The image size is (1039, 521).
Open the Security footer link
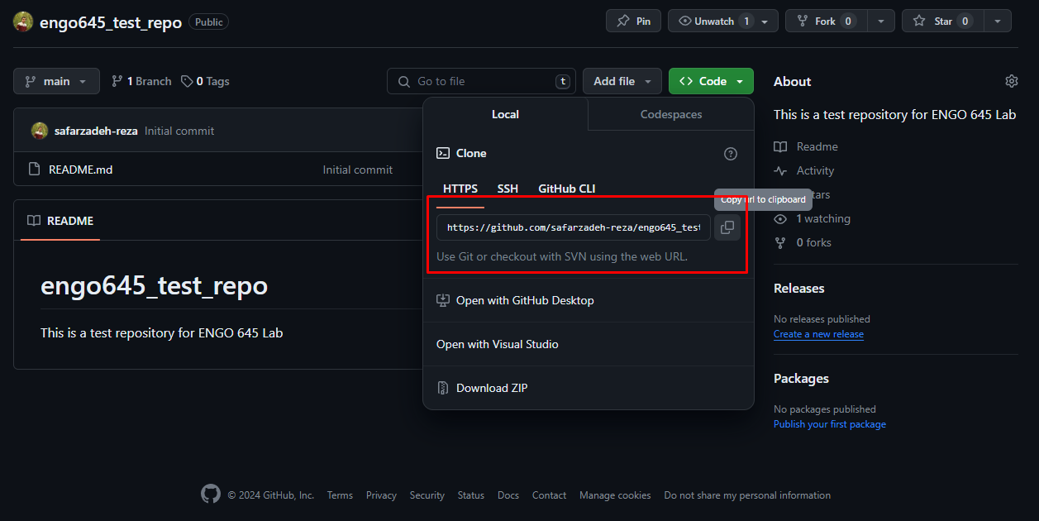click(x=427, y=495)
